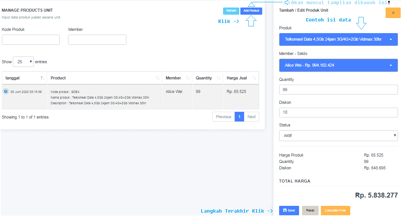401x216 pixels.
Task: Open the Status dropdown set to Aktif
Action: tap(338, 135)
